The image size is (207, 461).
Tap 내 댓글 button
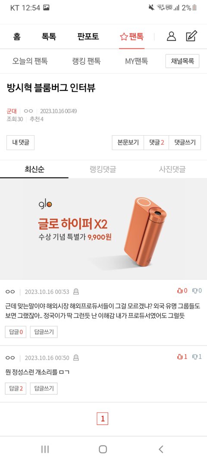(x=21, y=143)
